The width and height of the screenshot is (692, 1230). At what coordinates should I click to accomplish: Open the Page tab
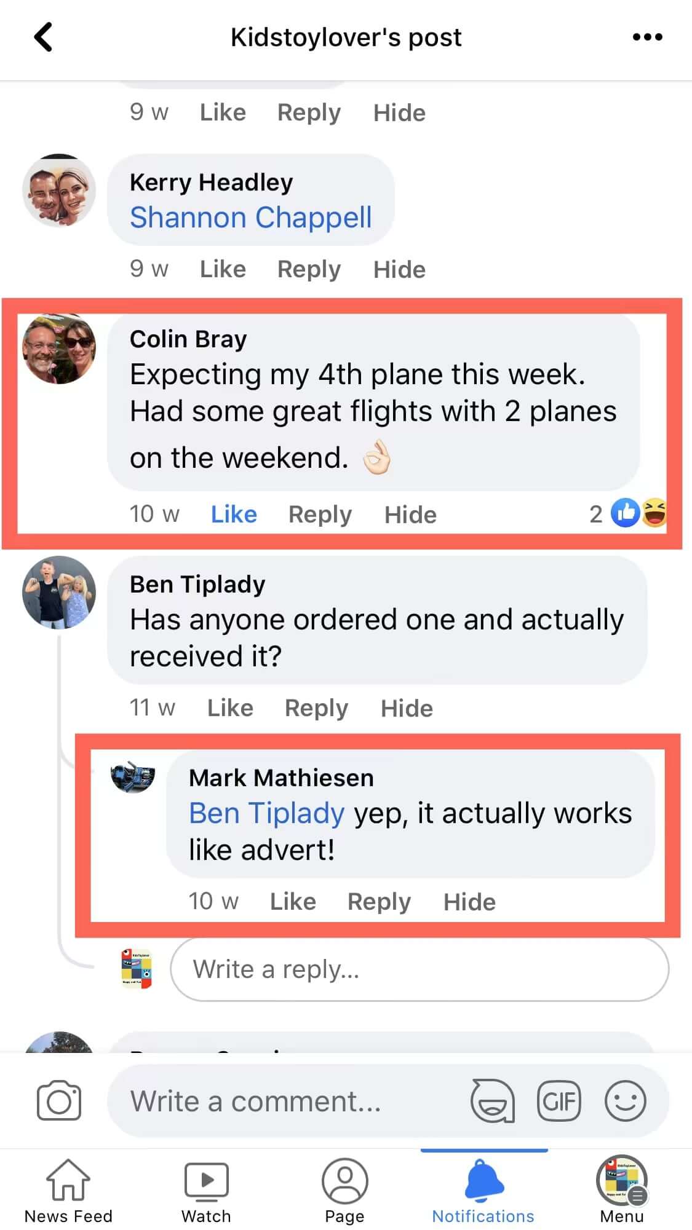point(344,1190)
